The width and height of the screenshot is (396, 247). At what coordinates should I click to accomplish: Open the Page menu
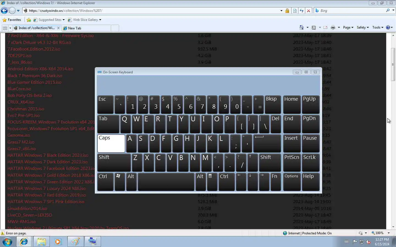click(x=348, y=27)
